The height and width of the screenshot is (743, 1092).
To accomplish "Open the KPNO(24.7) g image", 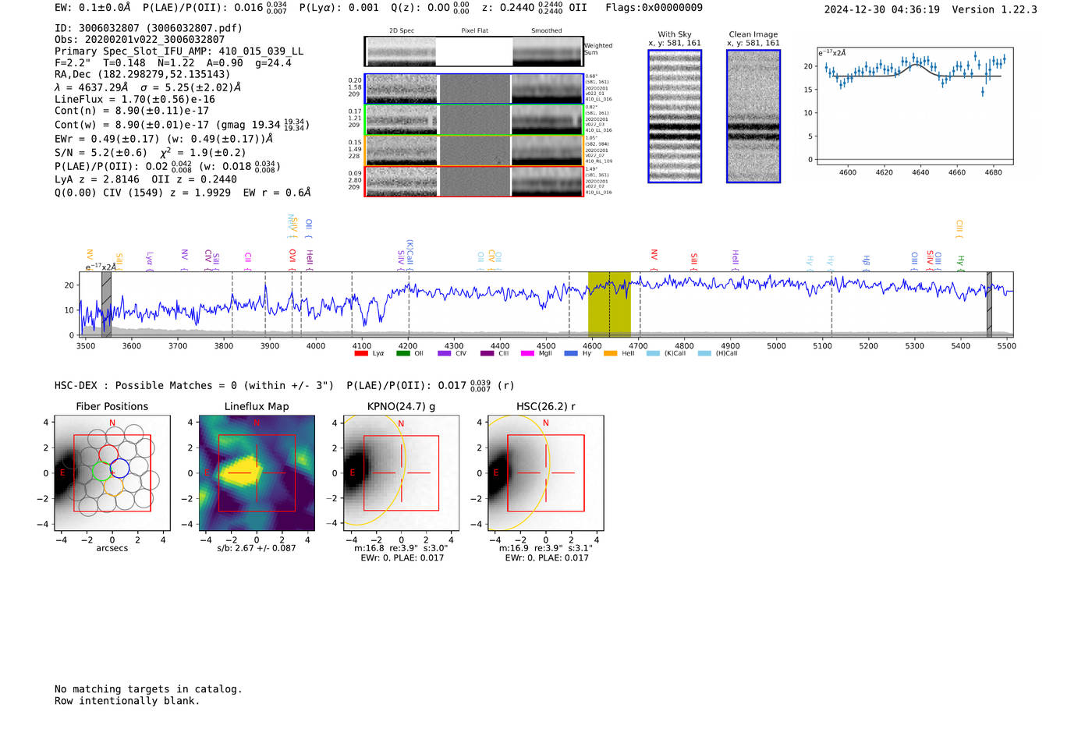I will [401, 473].
